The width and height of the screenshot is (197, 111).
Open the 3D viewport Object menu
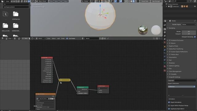pyautogui.click(x=66, y=1)
